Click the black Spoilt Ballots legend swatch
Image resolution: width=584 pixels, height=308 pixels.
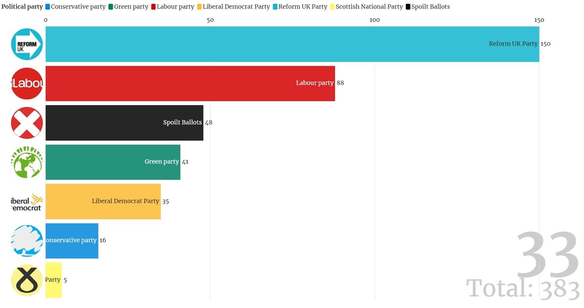tap(408, 7)
